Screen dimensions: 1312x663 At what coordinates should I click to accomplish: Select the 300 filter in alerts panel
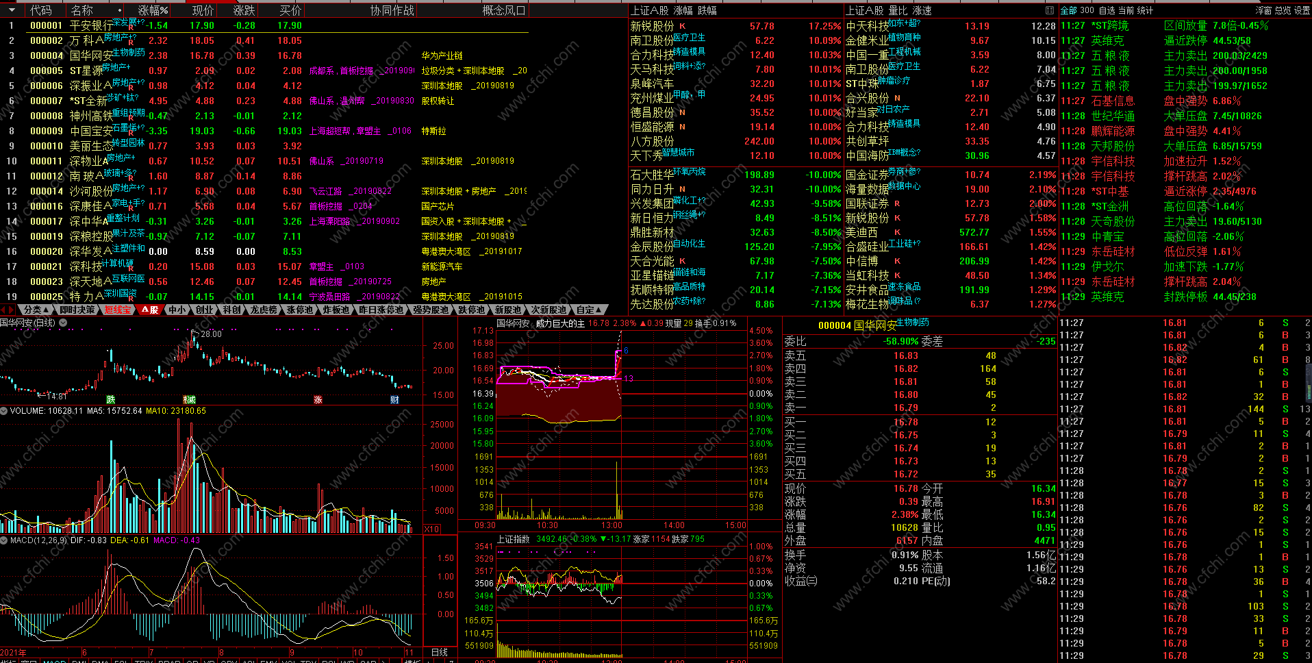[x=1087, y=10]
